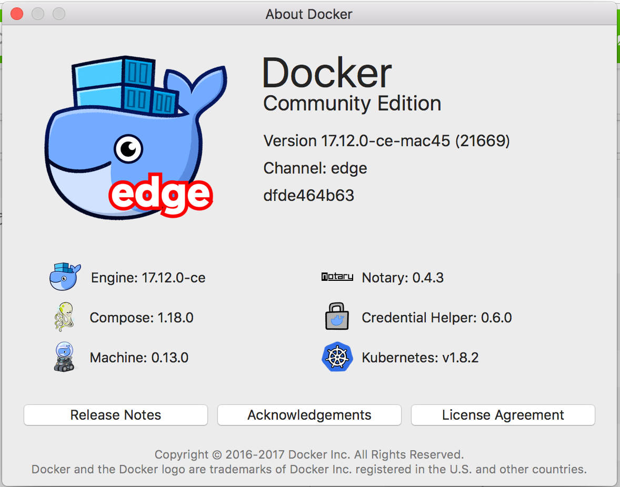View the License Agreement
Viewport: 620px width, 487px height.
503,415
